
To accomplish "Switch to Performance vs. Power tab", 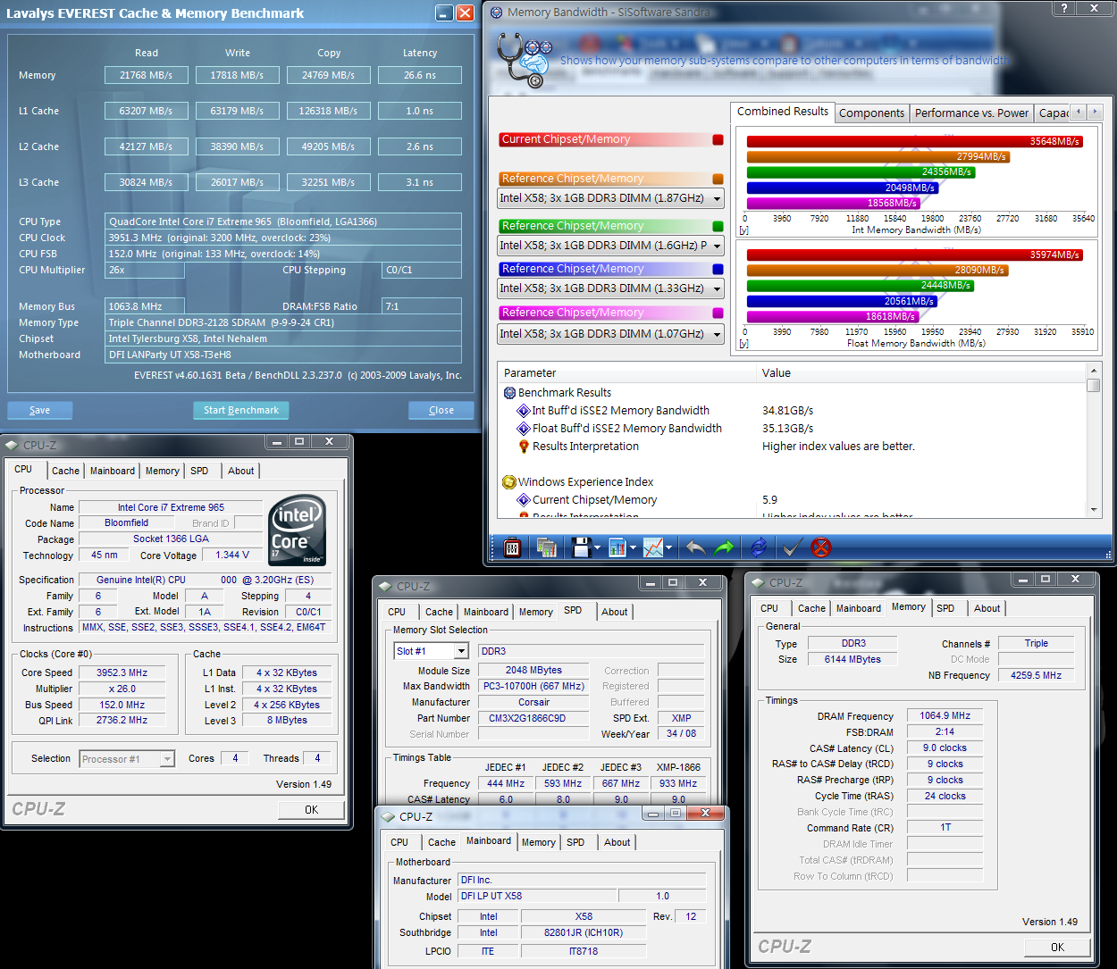I will (x=971, y=113).
